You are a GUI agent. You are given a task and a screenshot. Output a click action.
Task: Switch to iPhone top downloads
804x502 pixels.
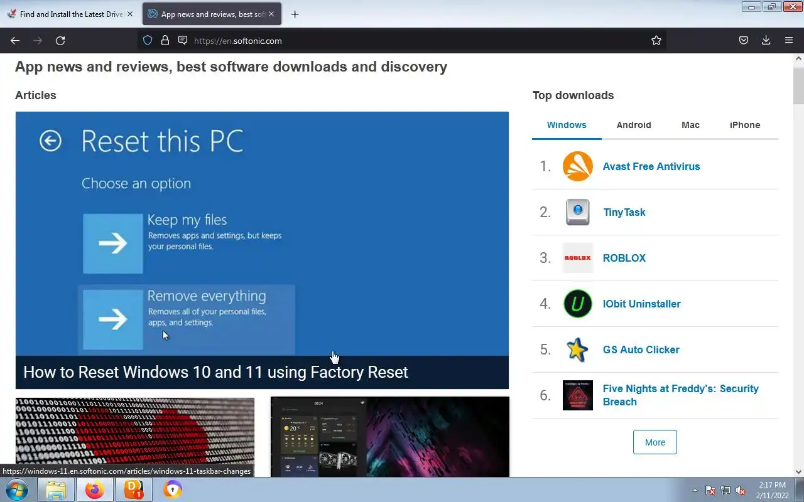point(745,125)
